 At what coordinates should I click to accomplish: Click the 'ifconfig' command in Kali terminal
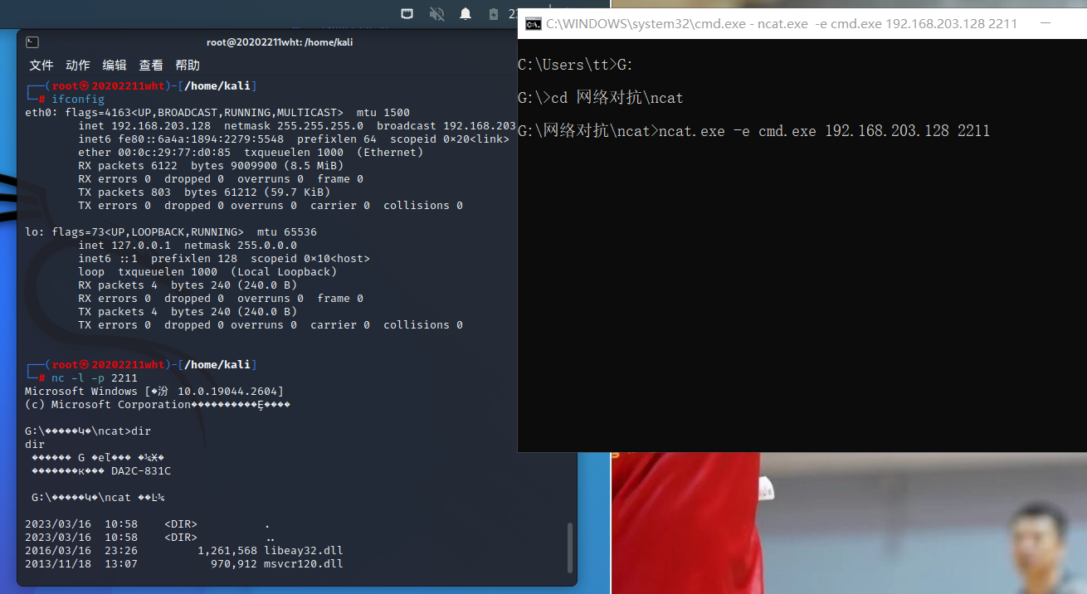[78, 100]
